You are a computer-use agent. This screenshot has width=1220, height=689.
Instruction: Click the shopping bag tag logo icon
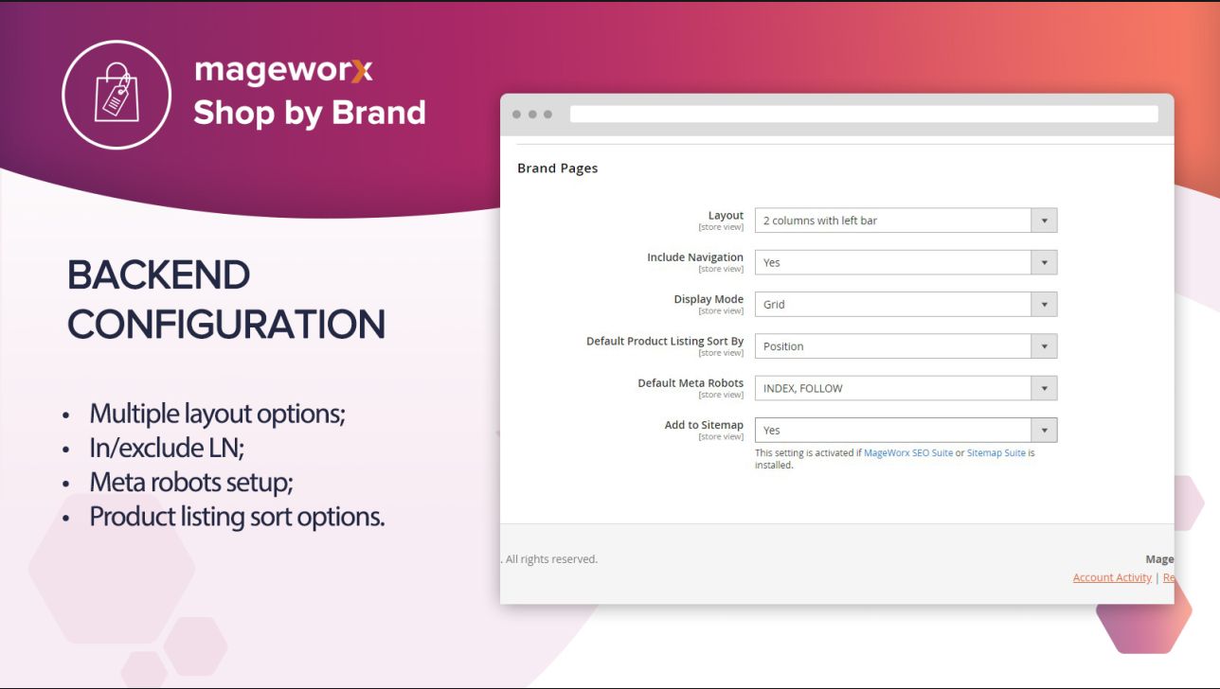116,94
